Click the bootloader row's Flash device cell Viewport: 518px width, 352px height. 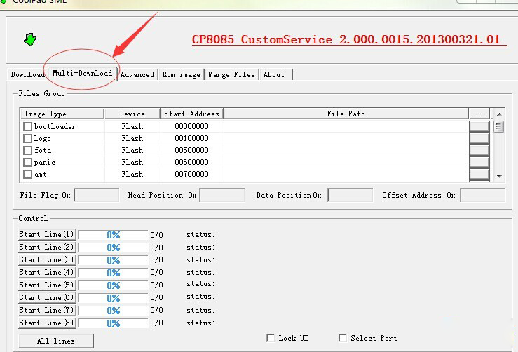click(132, 126)
